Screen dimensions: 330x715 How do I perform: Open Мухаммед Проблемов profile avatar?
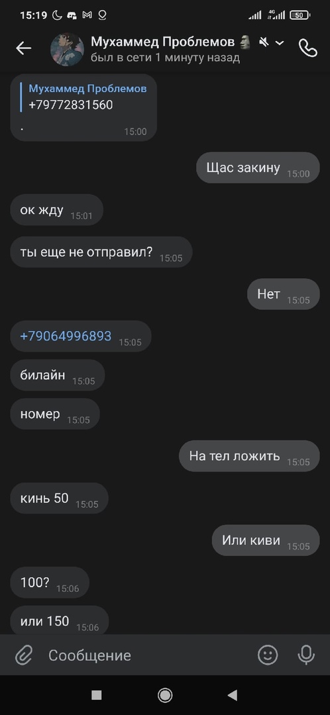(x=67, y=49)
